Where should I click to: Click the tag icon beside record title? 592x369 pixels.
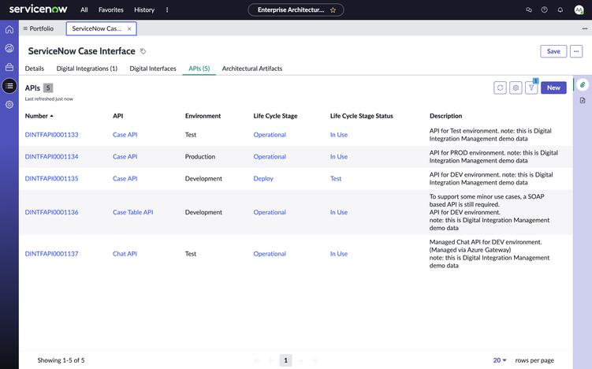[143, 51]
